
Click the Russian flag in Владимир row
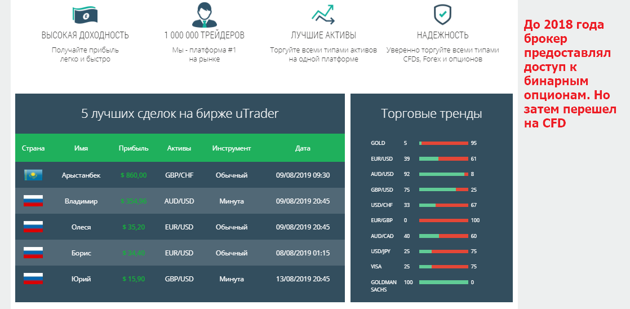(x=33, y=201)
